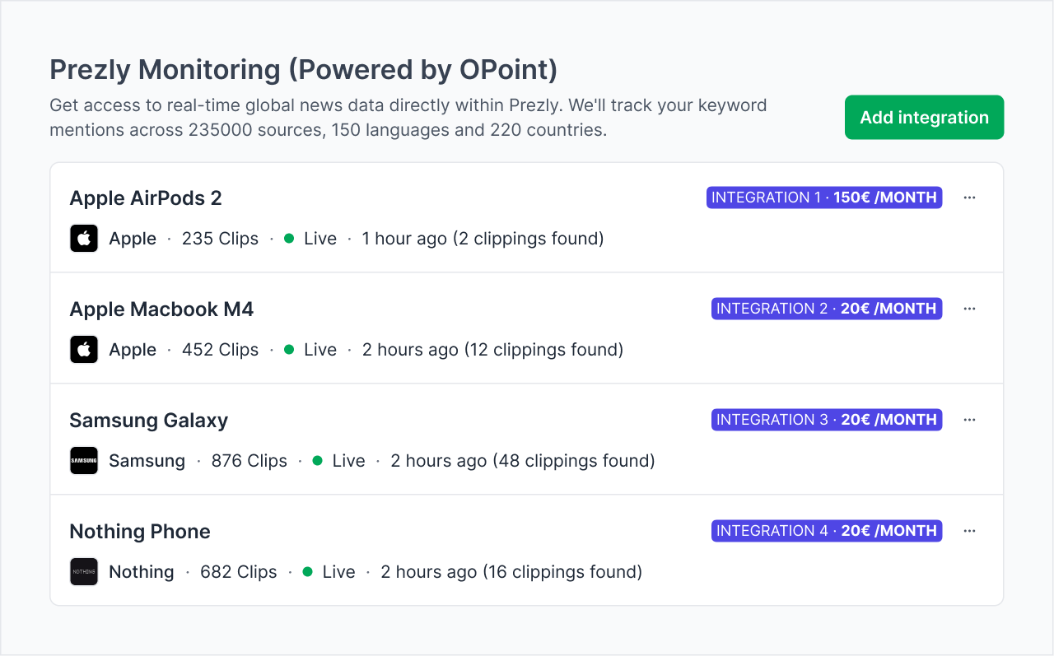
Task: Click the green Live dot for Apple Macbook M4
Action: pos(289,350)
